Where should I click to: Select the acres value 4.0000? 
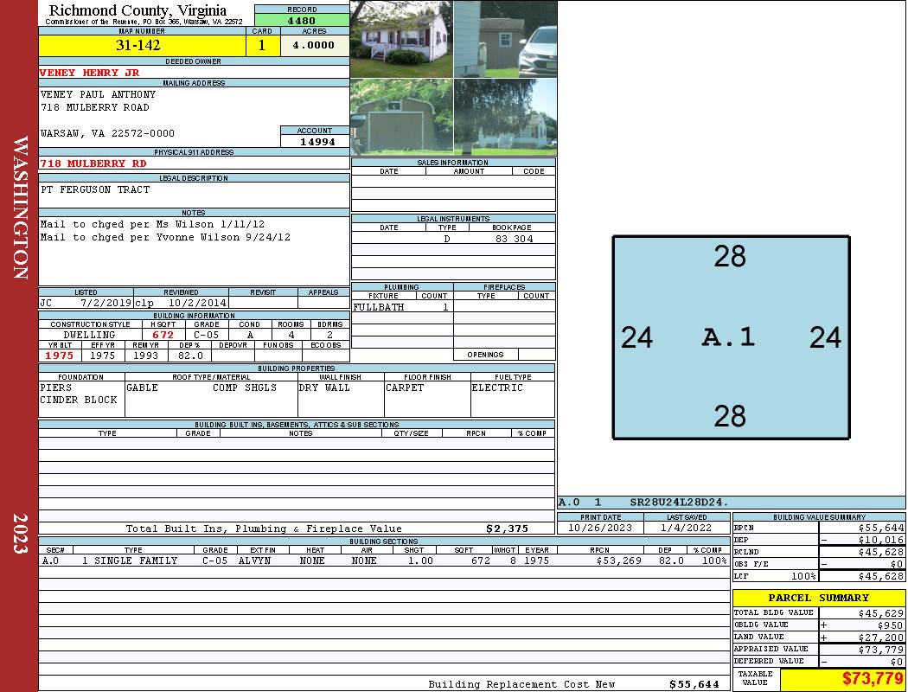coord(315,46)
